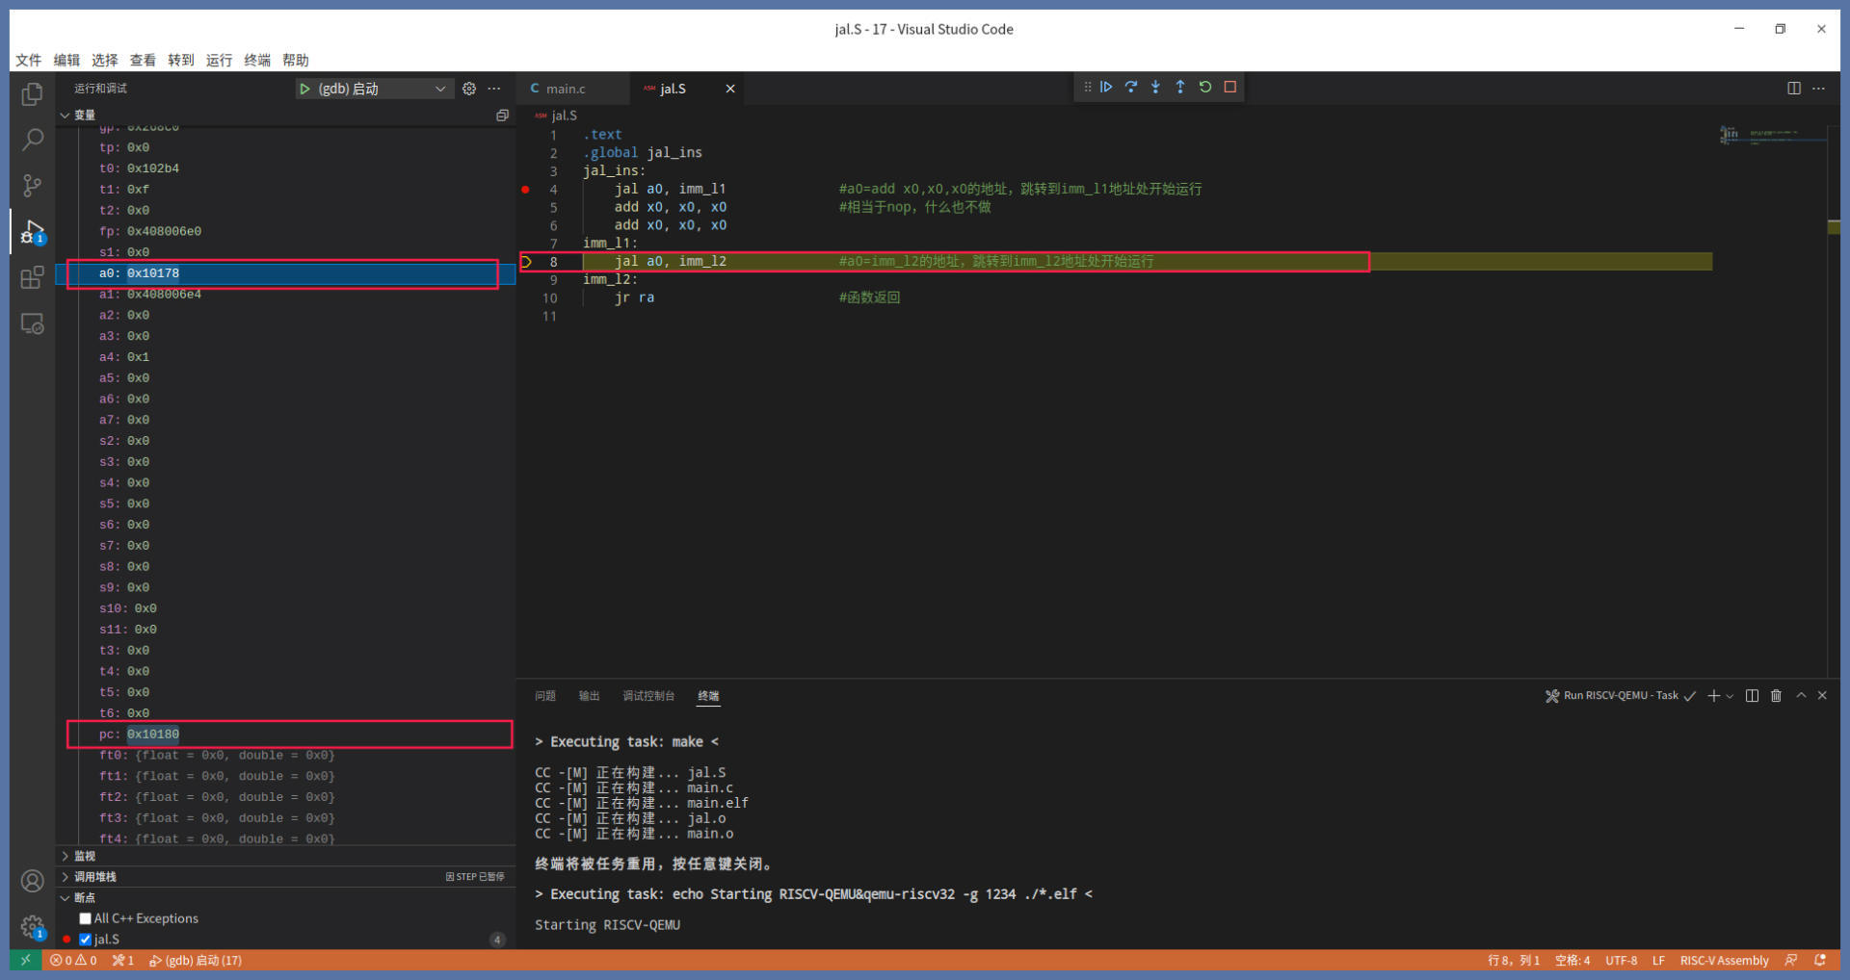Expand the 调用堆栈 call stack section

pos(94,877)
